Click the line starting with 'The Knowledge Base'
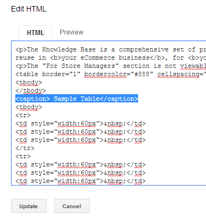 point(111,49)
